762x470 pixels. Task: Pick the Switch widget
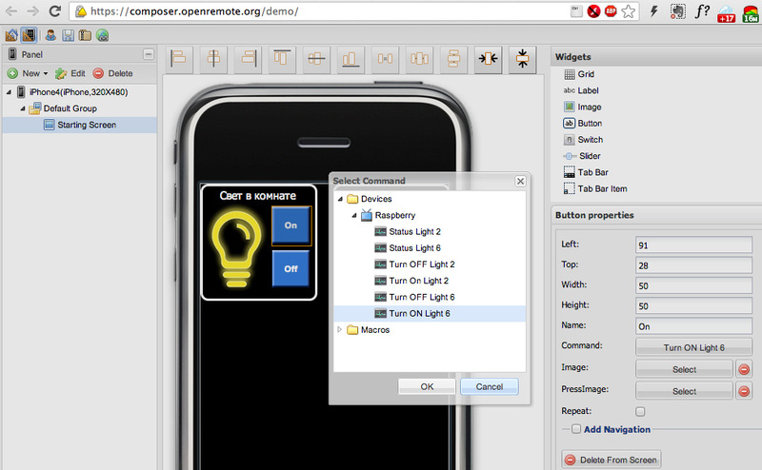(x=583, y=140)
